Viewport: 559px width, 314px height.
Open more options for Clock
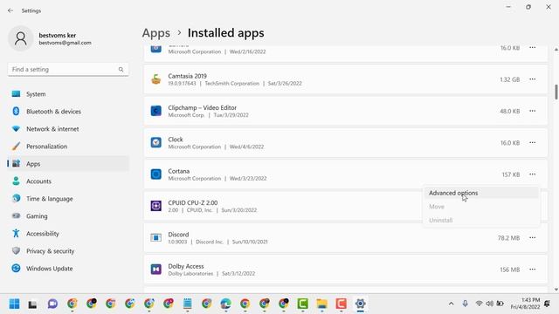(x=532, y=142)
